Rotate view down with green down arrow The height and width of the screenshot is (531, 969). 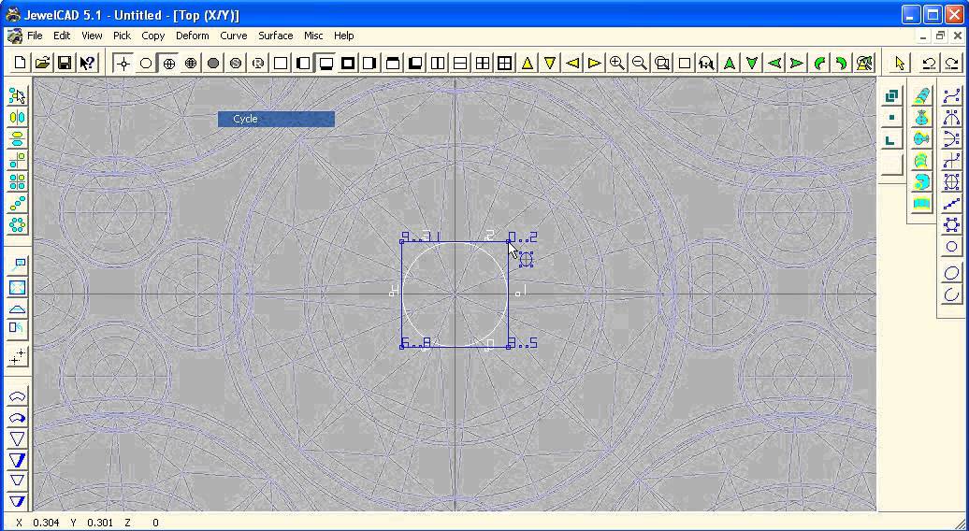point(751,63)
